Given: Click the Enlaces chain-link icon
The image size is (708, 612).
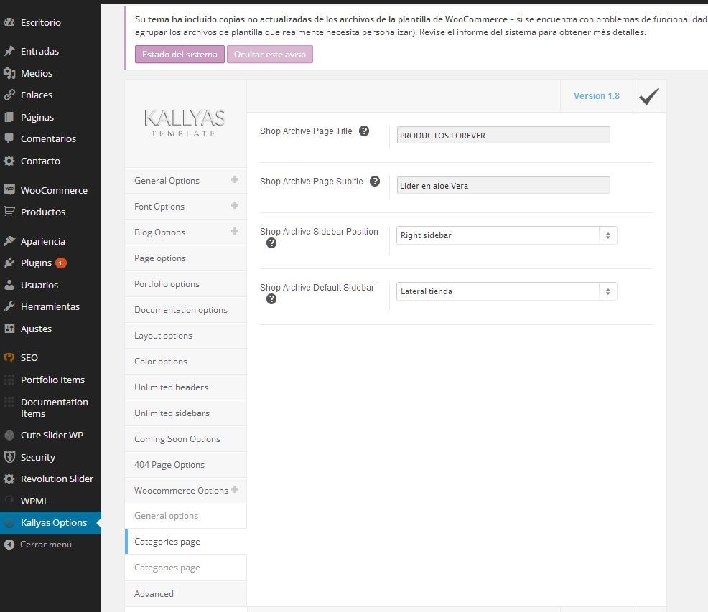Looking at the screenshot, I should tap(9, 95).
